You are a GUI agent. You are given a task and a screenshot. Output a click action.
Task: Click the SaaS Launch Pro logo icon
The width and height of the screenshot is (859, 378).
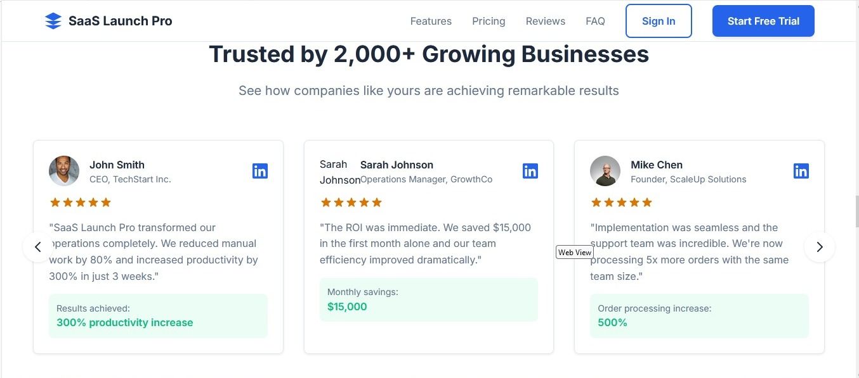pyautogui.click(x=53, y=21)
